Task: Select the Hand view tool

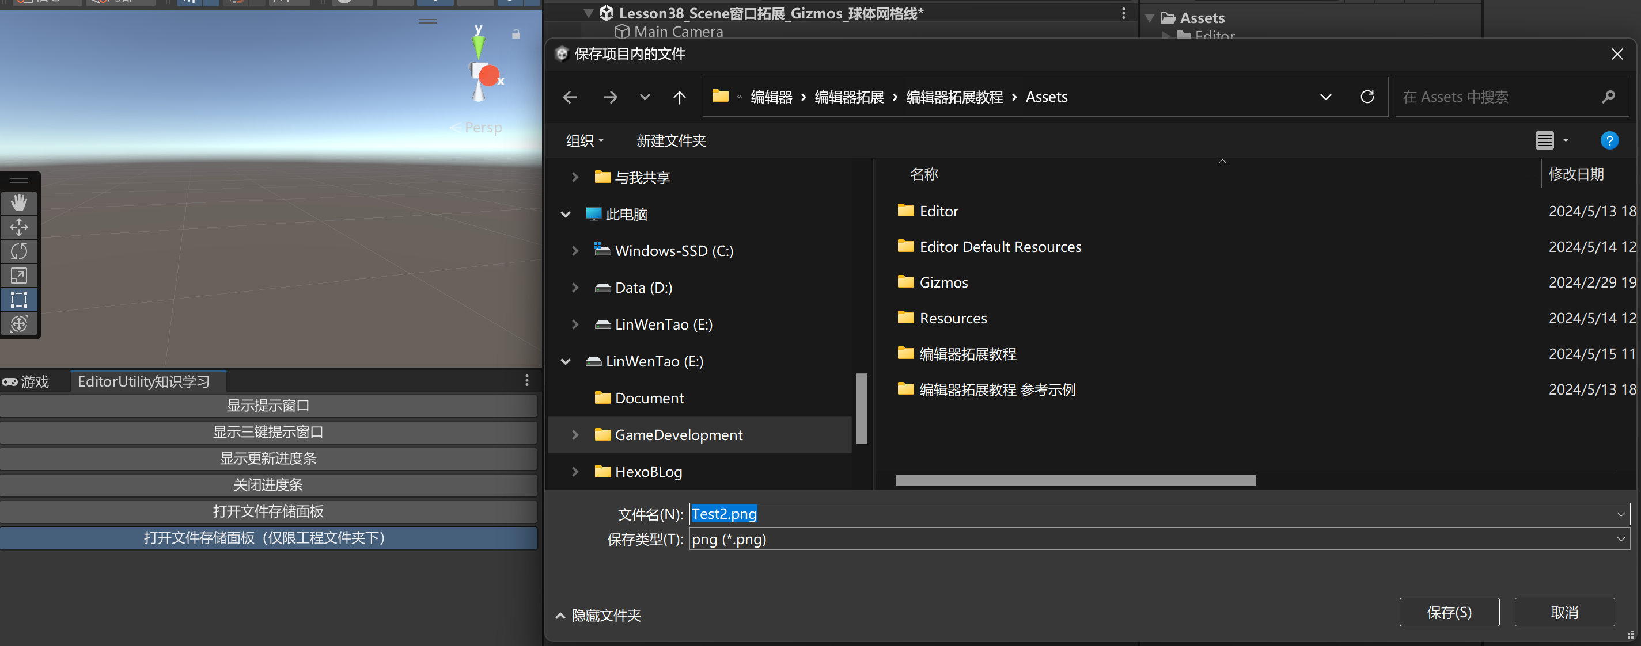Action: [x=19, y=203]
